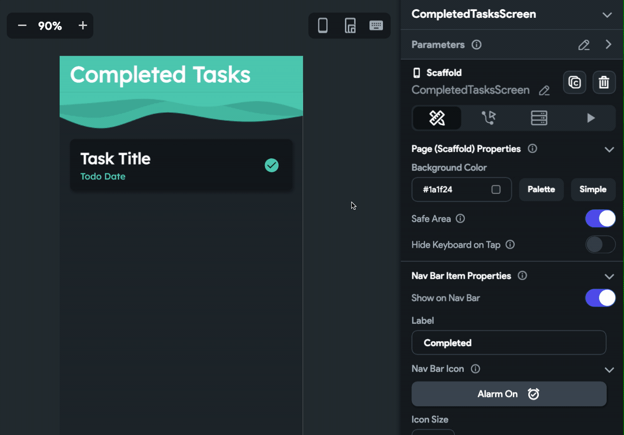
Task: Zoom out the canvas with minus icon
Action: 22,26
